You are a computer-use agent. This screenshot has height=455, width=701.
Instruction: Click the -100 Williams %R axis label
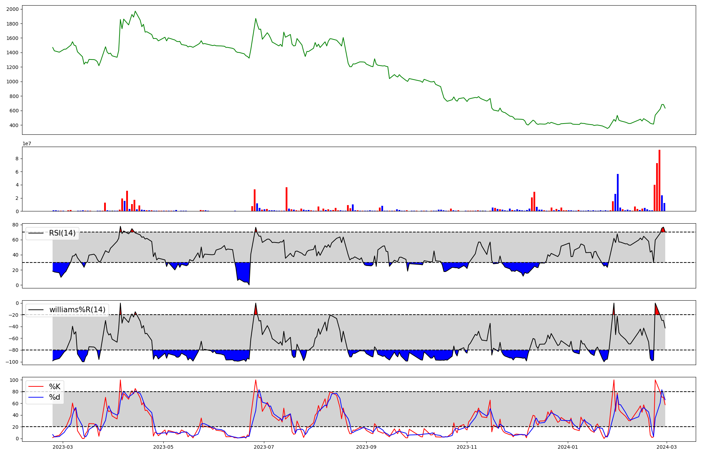click(x=12, y=362)
